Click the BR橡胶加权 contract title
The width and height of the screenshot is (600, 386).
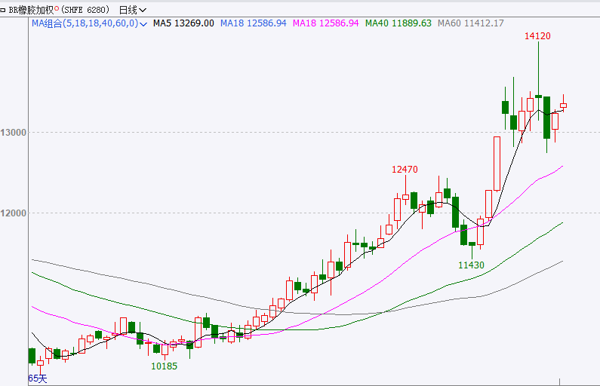(x=32, y=10)
